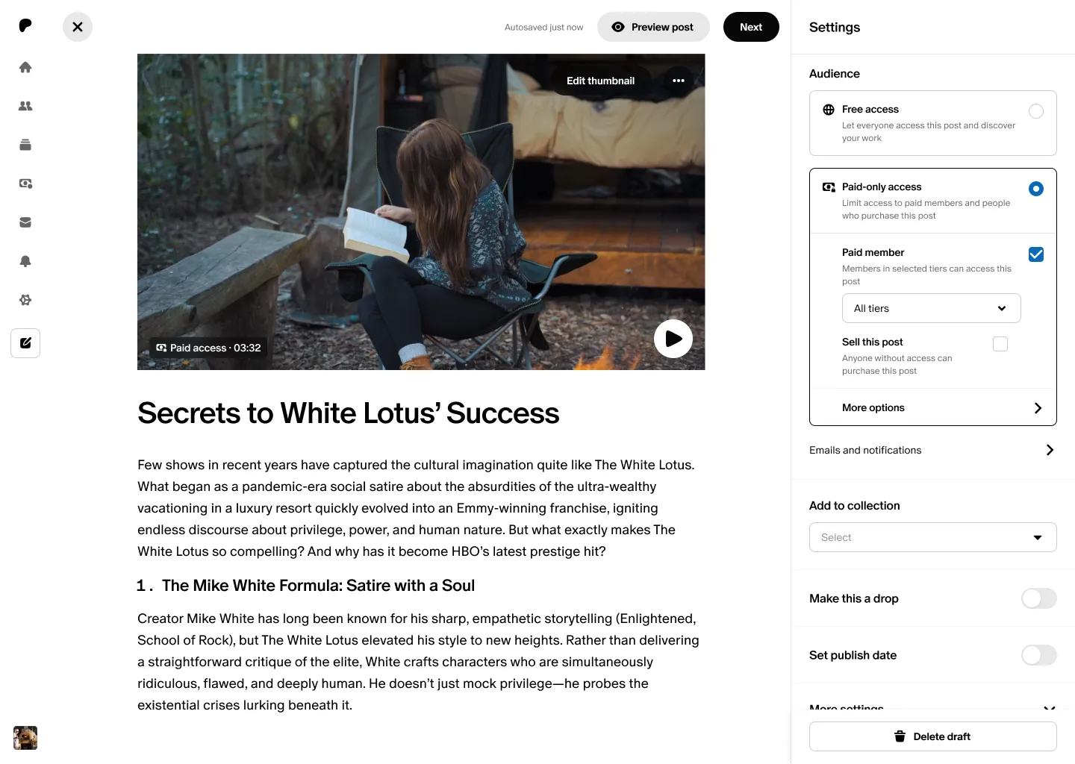Click the Next button
This screenshot has height=764, width=1075.
click(x=751, y=27)
